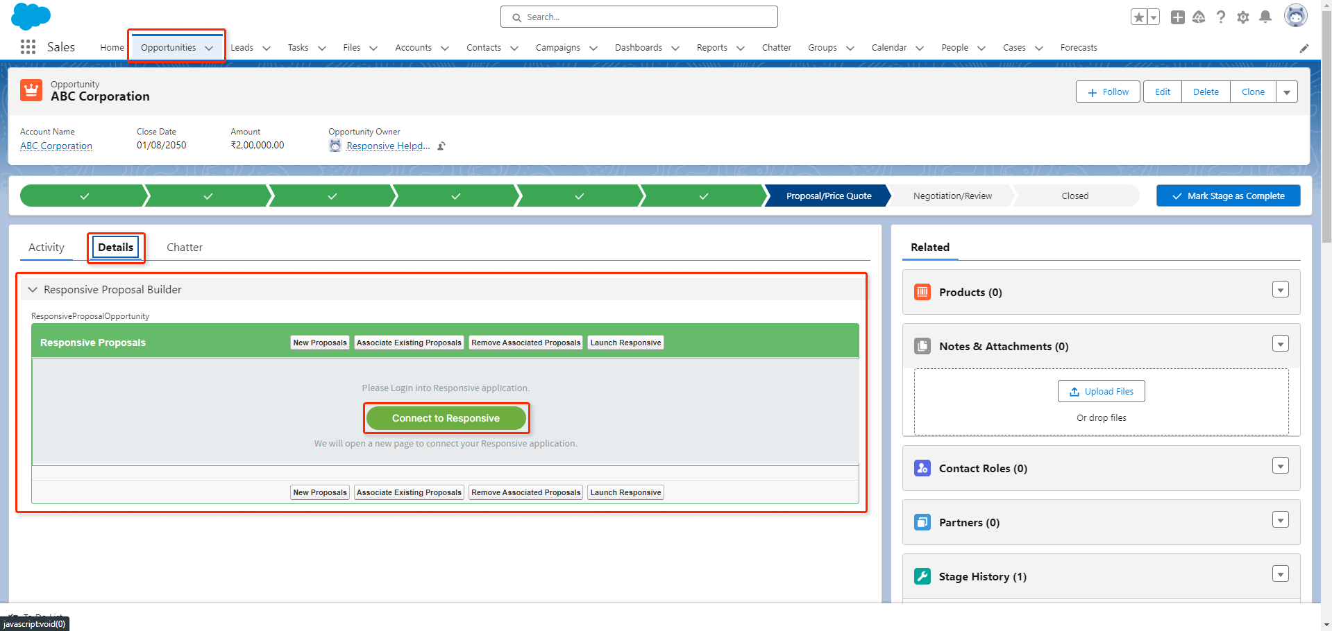Open the Accounts tab dropdown chevron
The width and height of the screenshot is (1332, 631).
445,48
